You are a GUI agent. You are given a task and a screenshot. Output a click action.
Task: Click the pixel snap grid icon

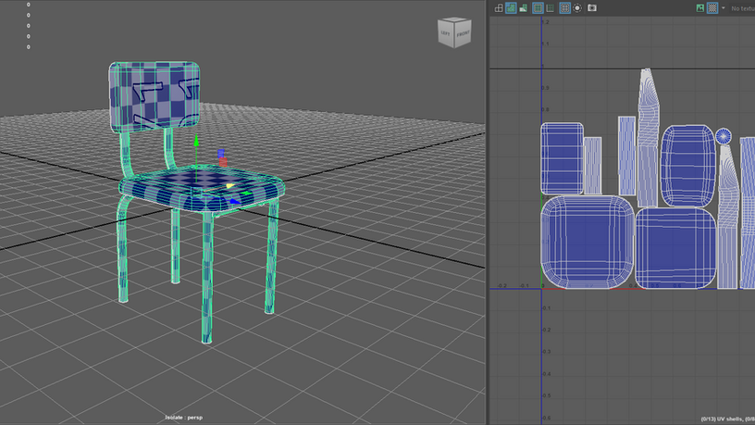tap(551, 7)
